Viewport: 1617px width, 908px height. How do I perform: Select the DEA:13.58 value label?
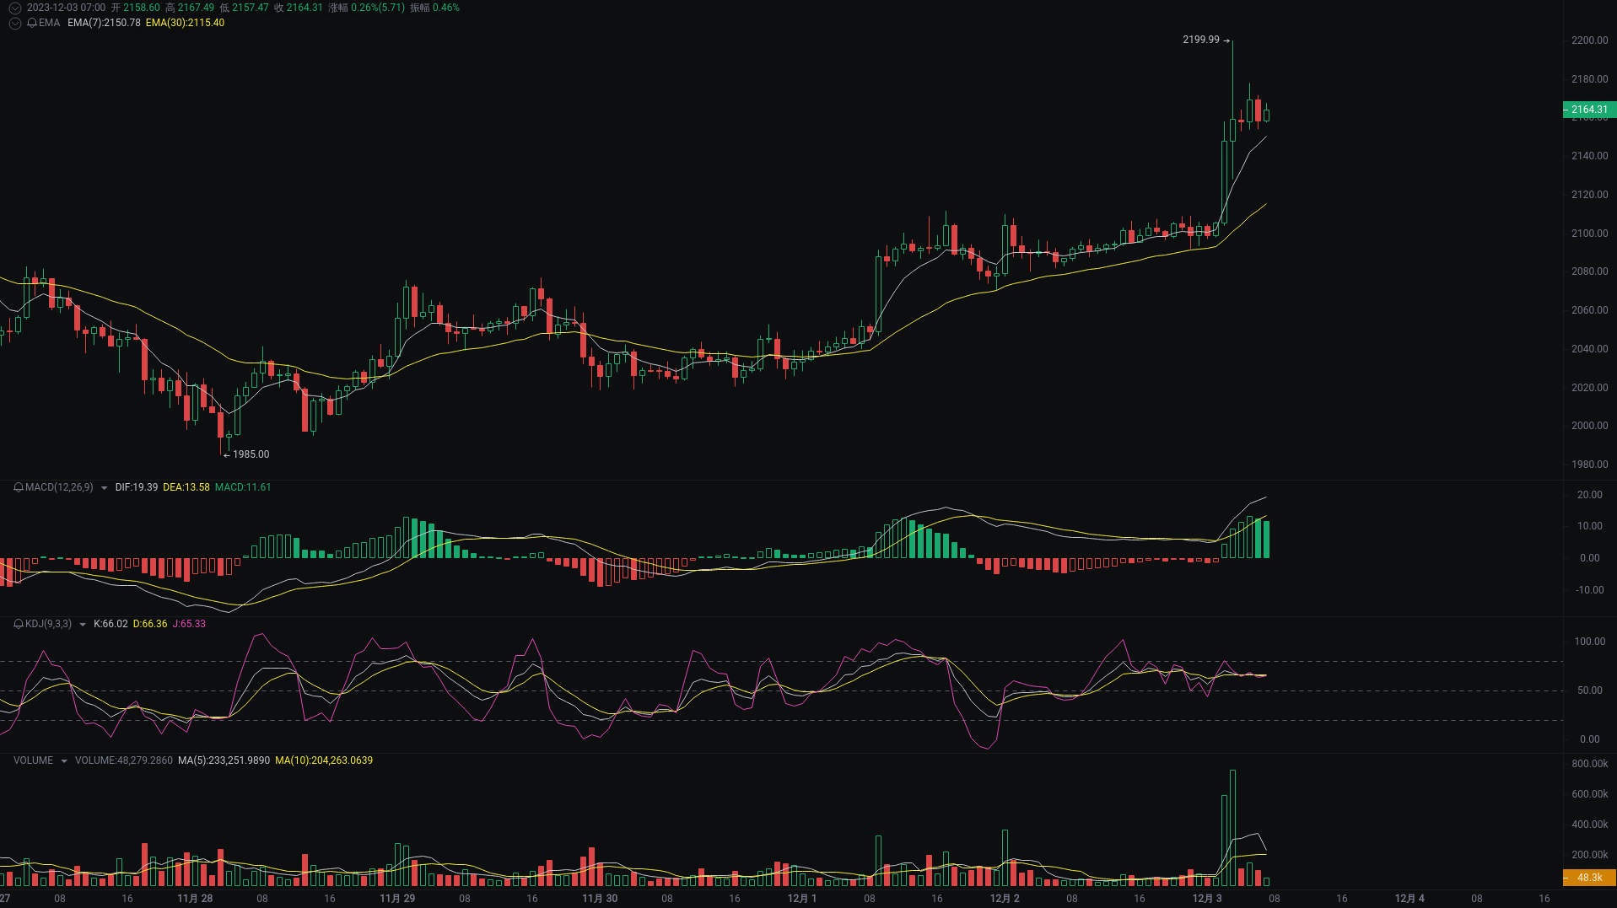click(187, 487)
